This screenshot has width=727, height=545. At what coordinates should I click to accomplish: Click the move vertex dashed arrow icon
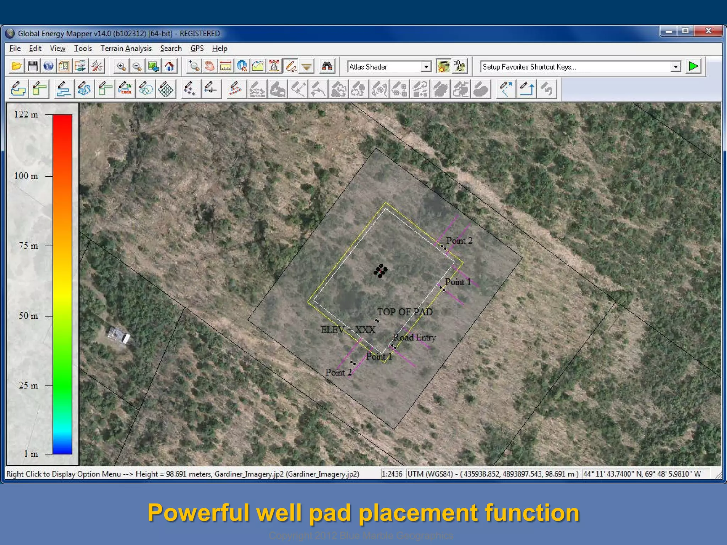click(x=506, y=89)
